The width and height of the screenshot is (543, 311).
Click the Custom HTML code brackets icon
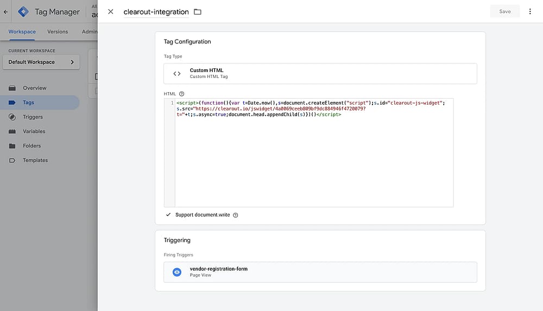pyautogui.click(x=177, y=74)
